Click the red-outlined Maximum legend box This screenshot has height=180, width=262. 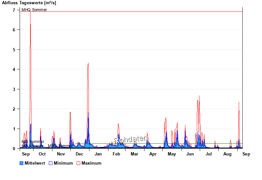click(x=78, y=163)
